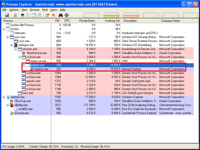200x150 pixels.
Task: Click the Properties toolbar icon
Action: (47, 15)
